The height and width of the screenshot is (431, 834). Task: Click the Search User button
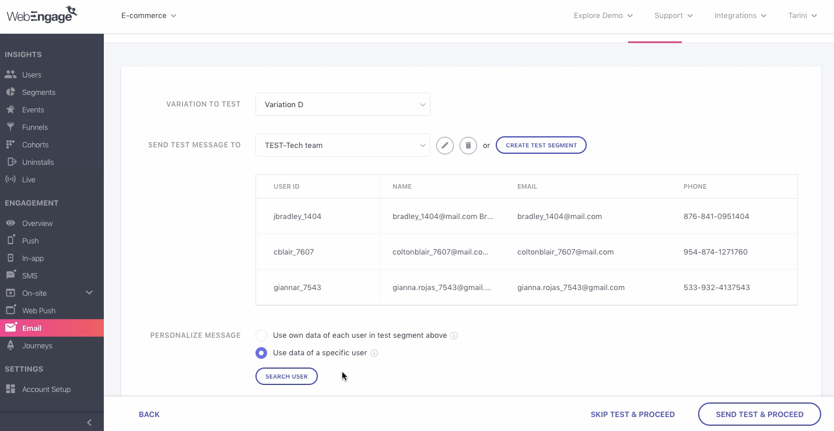coord(286,376)
